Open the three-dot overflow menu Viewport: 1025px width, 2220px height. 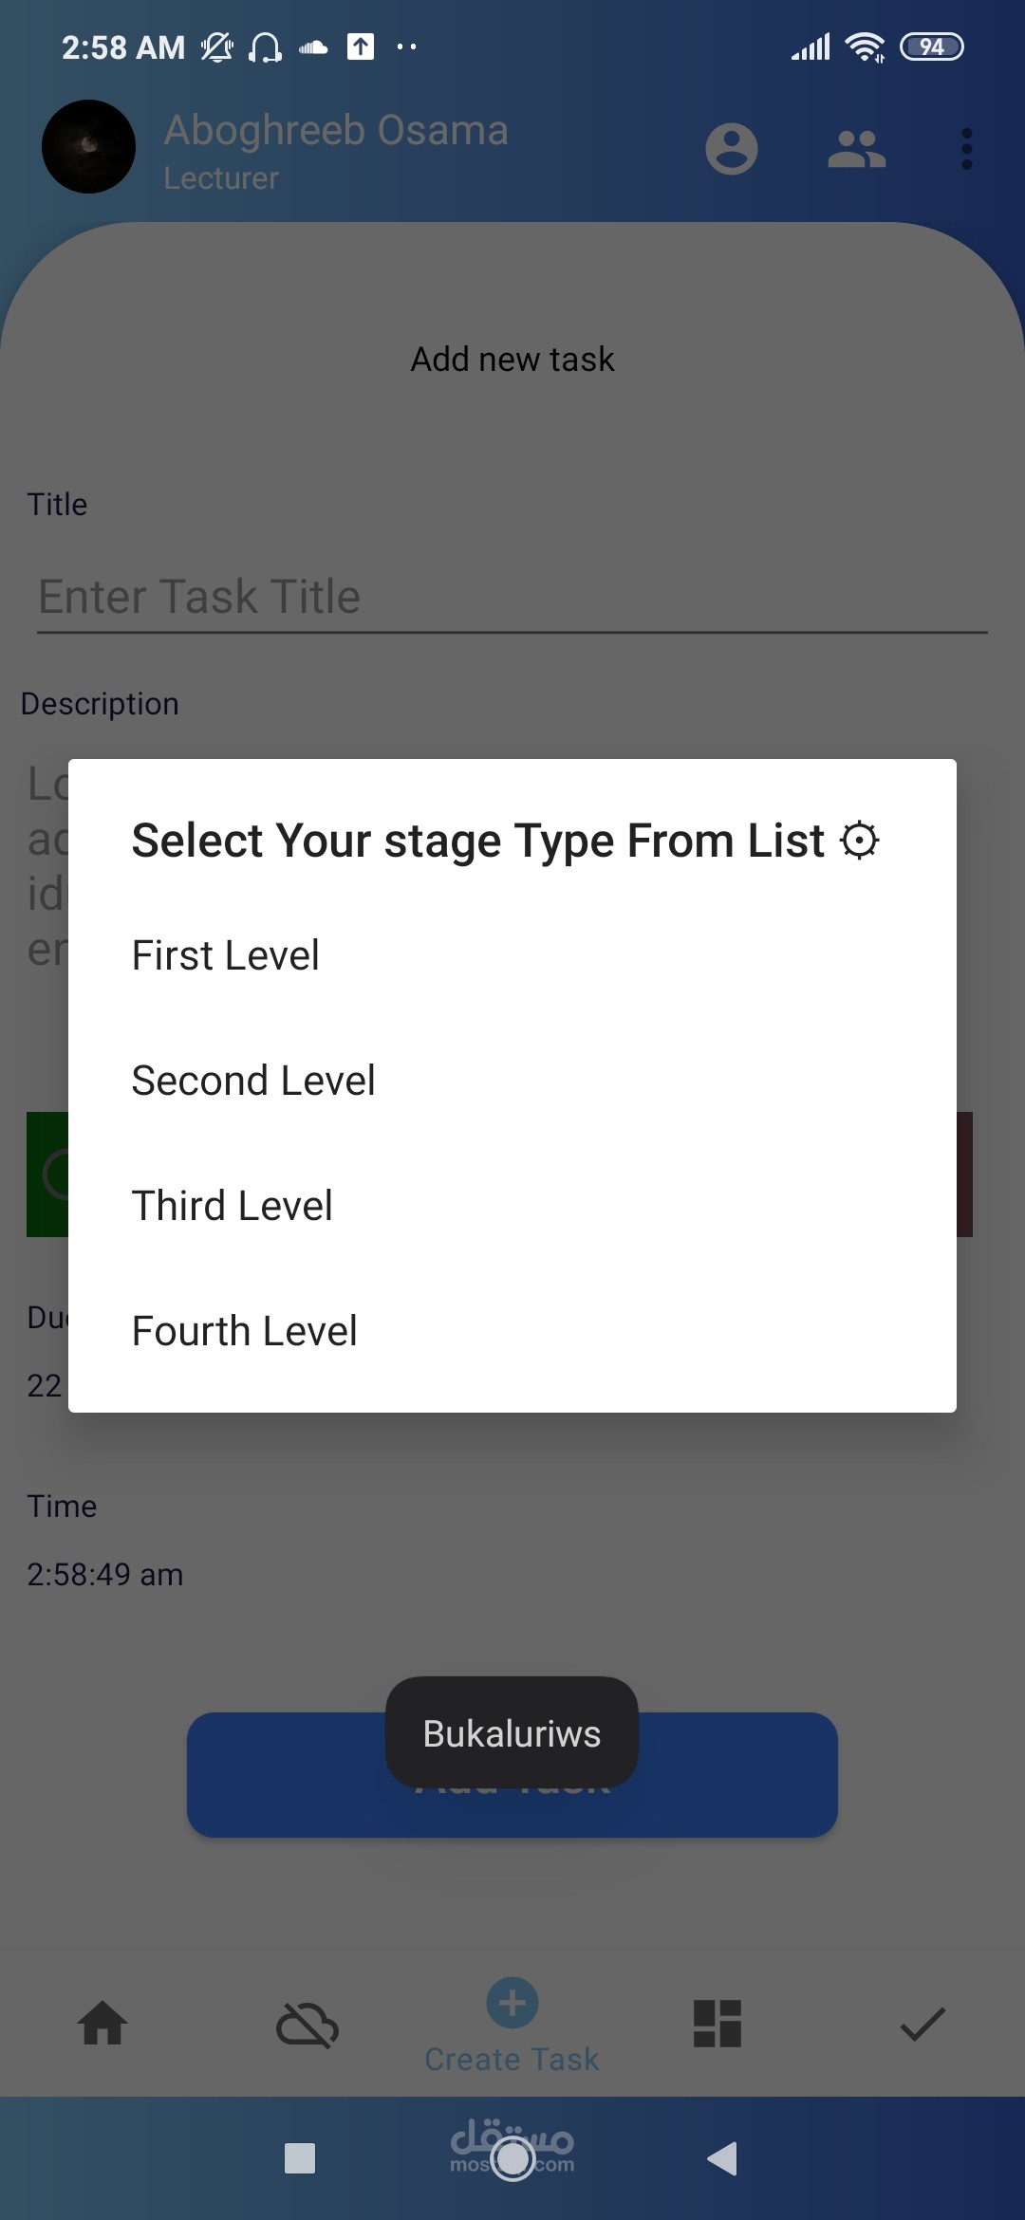pos(966,149)
